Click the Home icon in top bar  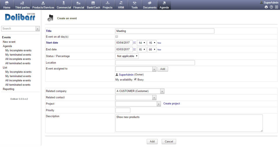coord(7,3)
